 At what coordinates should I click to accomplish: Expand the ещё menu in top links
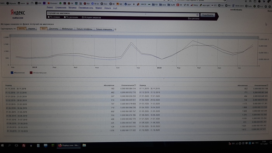(115, 8)
